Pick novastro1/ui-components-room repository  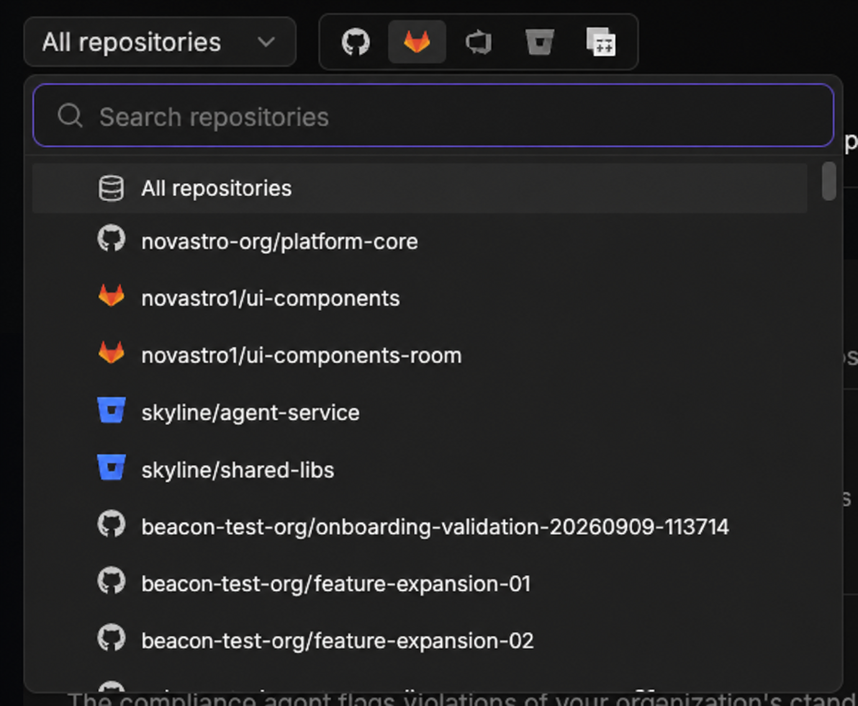click(x=420, y=355)
